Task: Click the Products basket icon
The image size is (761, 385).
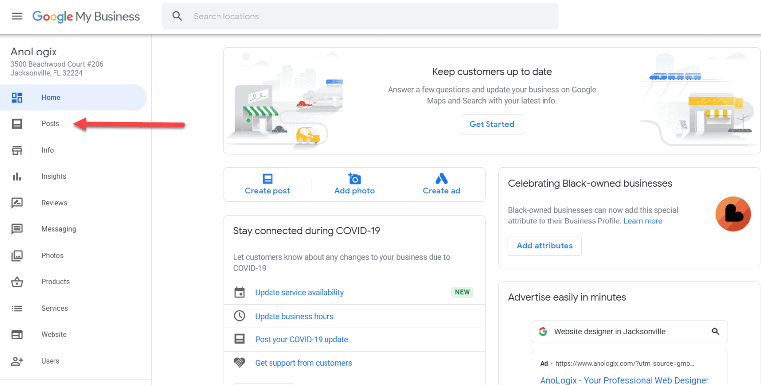Action: (x=17, y=282)
